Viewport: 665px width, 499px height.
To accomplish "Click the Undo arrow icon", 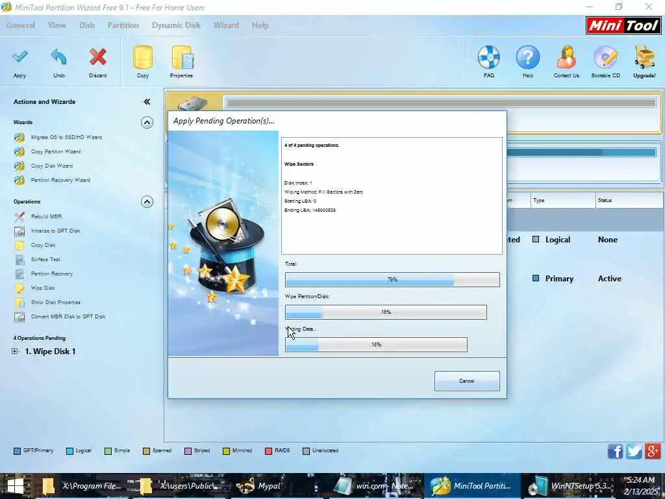I will pos(58,57).
